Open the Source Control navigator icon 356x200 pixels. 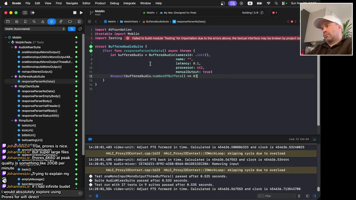coord(17,21)
